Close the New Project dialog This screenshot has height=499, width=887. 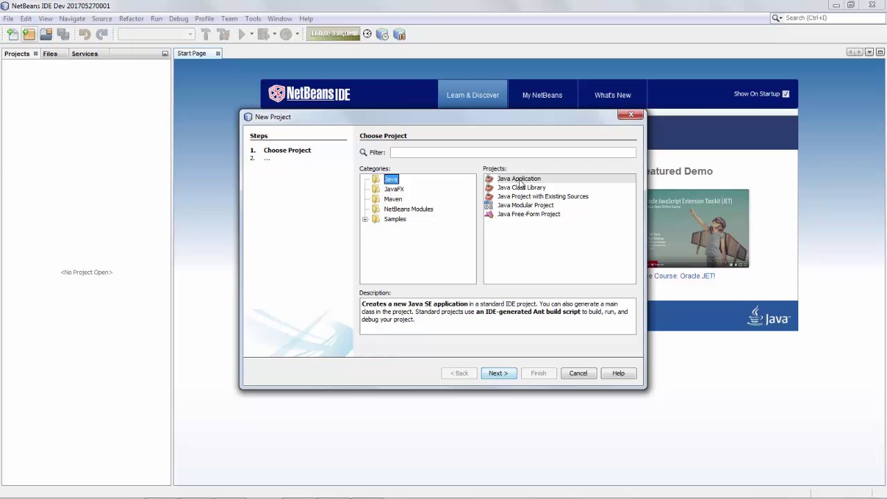[631, 115]
